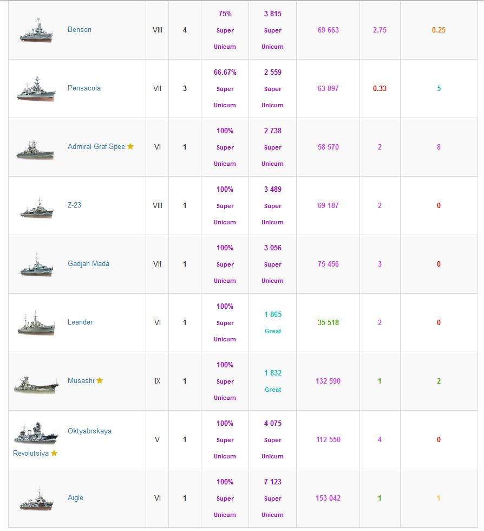Click the Pensacola ship image
The image size is (484, 531).
(36, 89)
